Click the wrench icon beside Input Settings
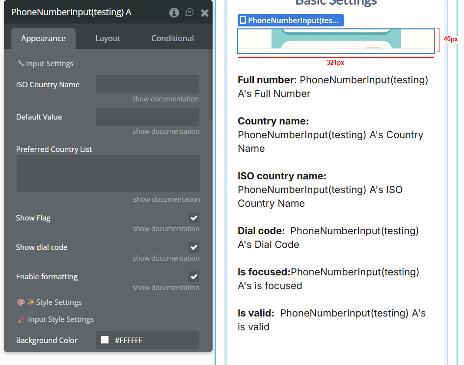Screen dimensions: 464x365 click(x=21, y=64)
